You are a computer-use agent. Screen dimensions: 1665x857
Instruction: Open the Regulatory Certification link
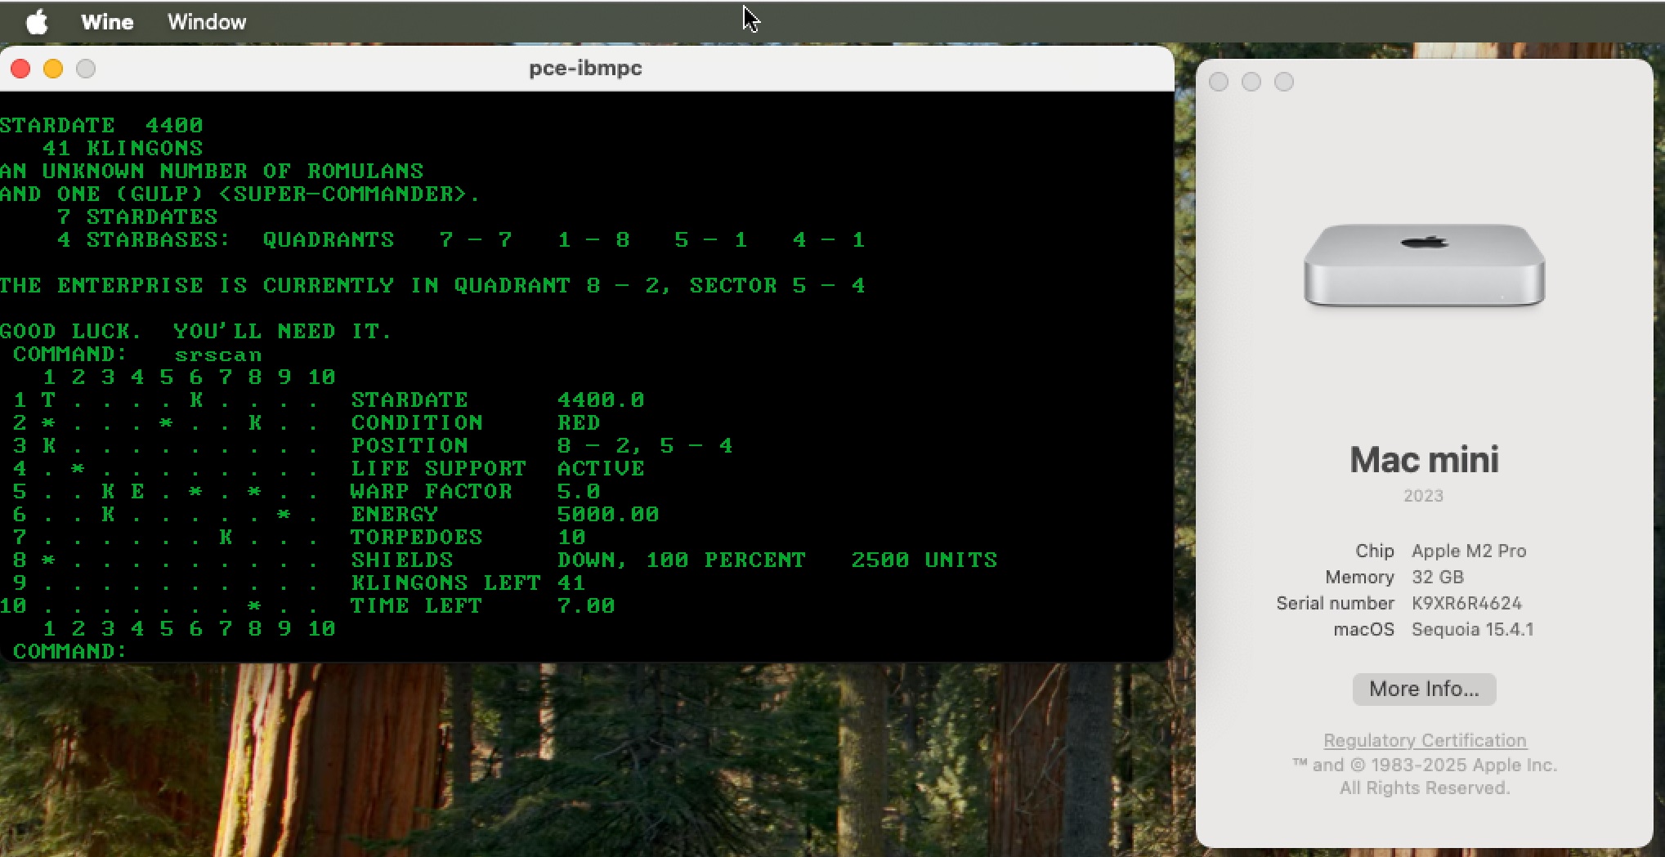[1425, 740]
